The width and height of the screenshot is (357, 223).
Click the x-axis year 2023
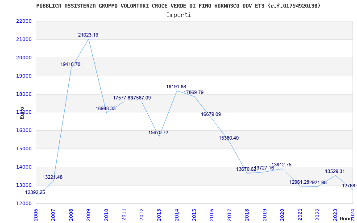pos(335,215)
